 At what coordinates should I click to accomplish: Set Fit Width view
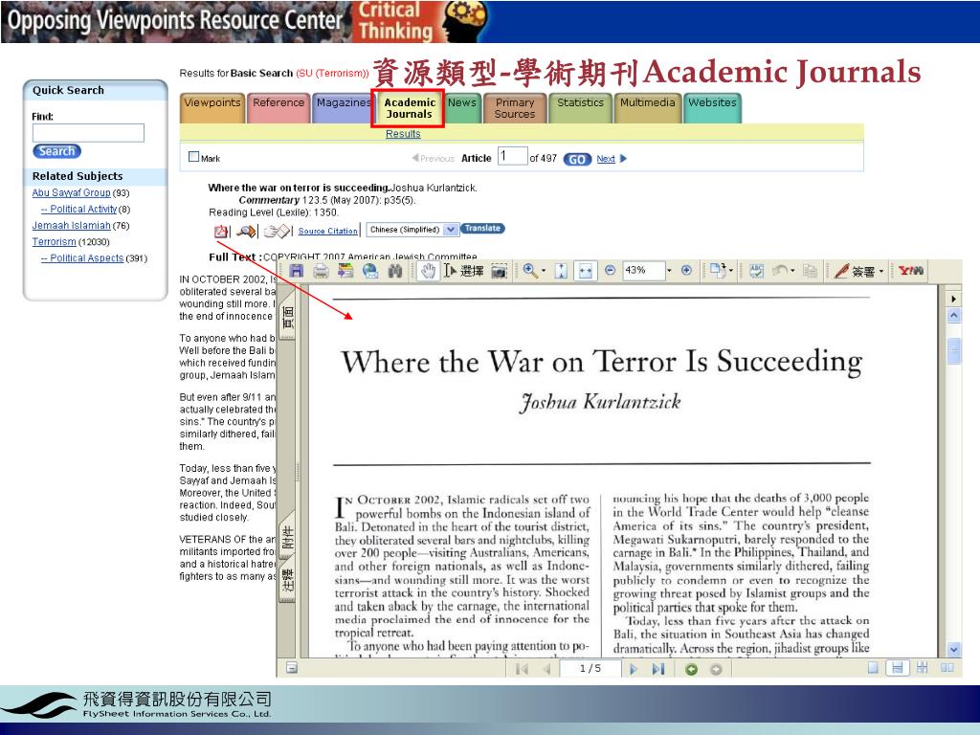pyautogui.click(x=585, y=271)
